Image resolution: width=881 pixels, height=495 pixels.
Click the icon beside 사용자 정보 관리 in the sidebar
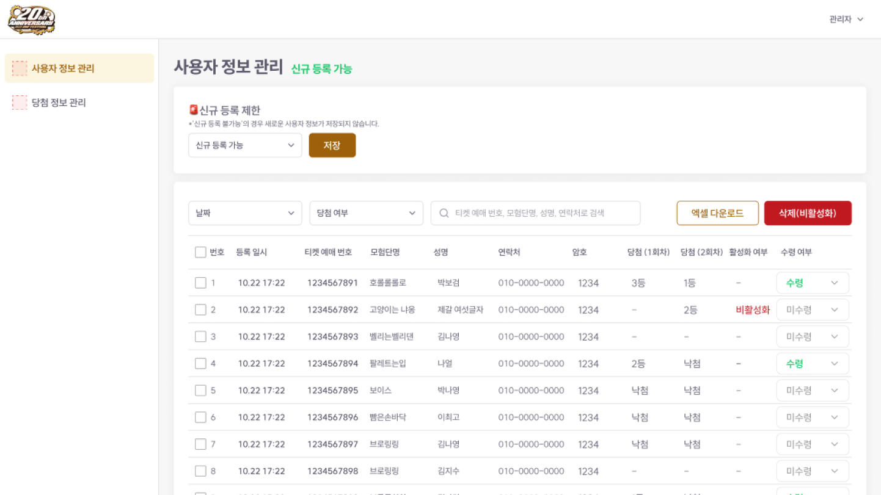20,68
